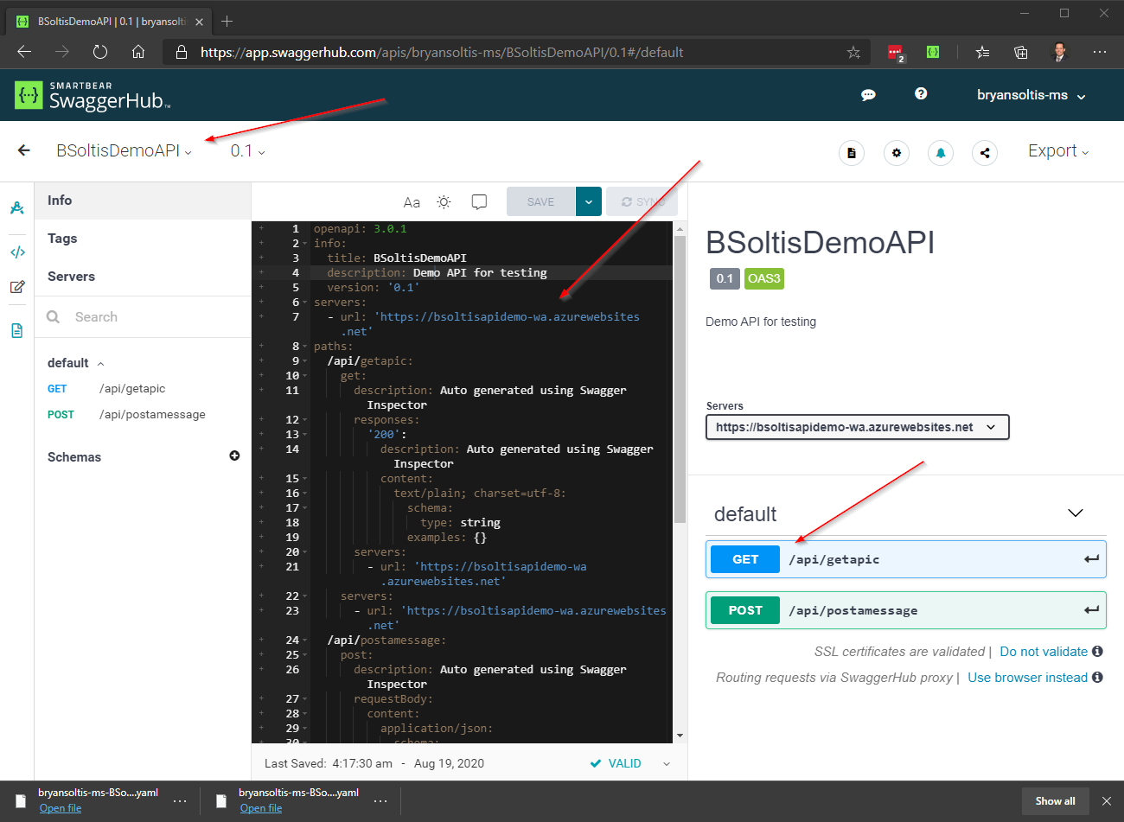Select Servers in the left navigation
The image size is (1124, 822).
click(x=71, y=277)
